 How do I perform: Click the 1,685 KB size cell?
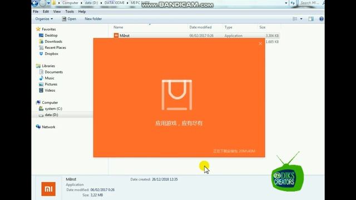click(x=272, y=42)
